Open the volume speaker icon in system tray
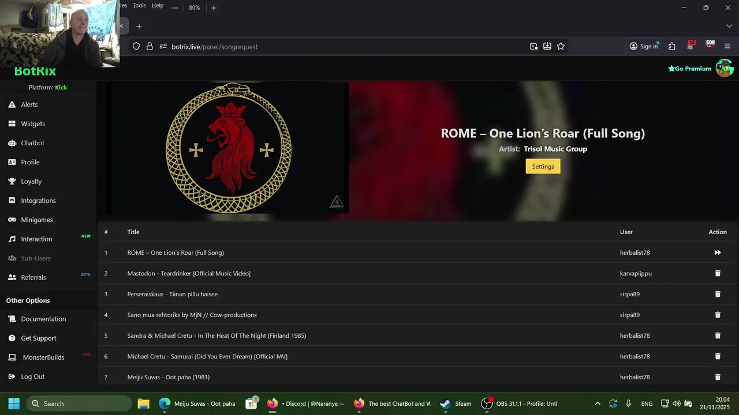 pyautogui.click(x=676, y=403)
